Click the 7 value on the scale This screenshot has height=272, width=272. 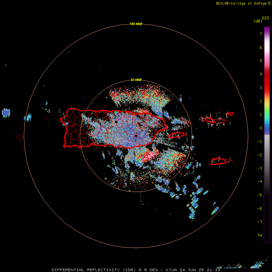point(261,34)
